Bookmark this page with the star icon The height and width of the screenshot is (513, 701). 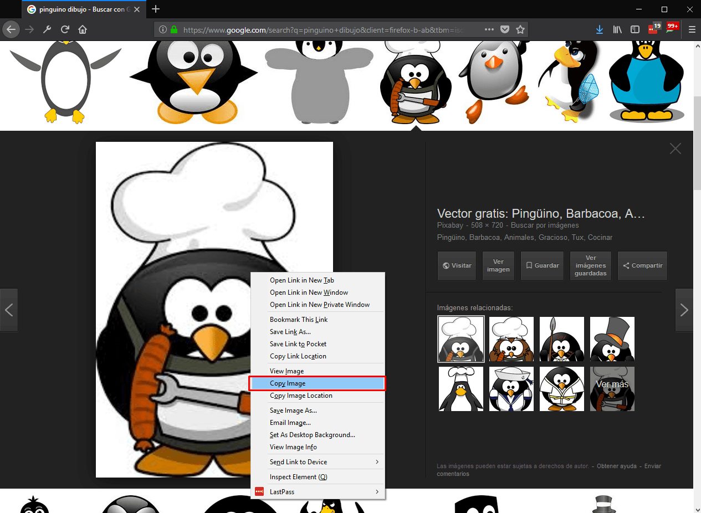[x=520, y=29]
